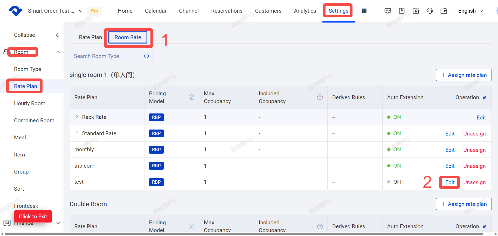Edit the trip.com rate plan

coord(450,166)
